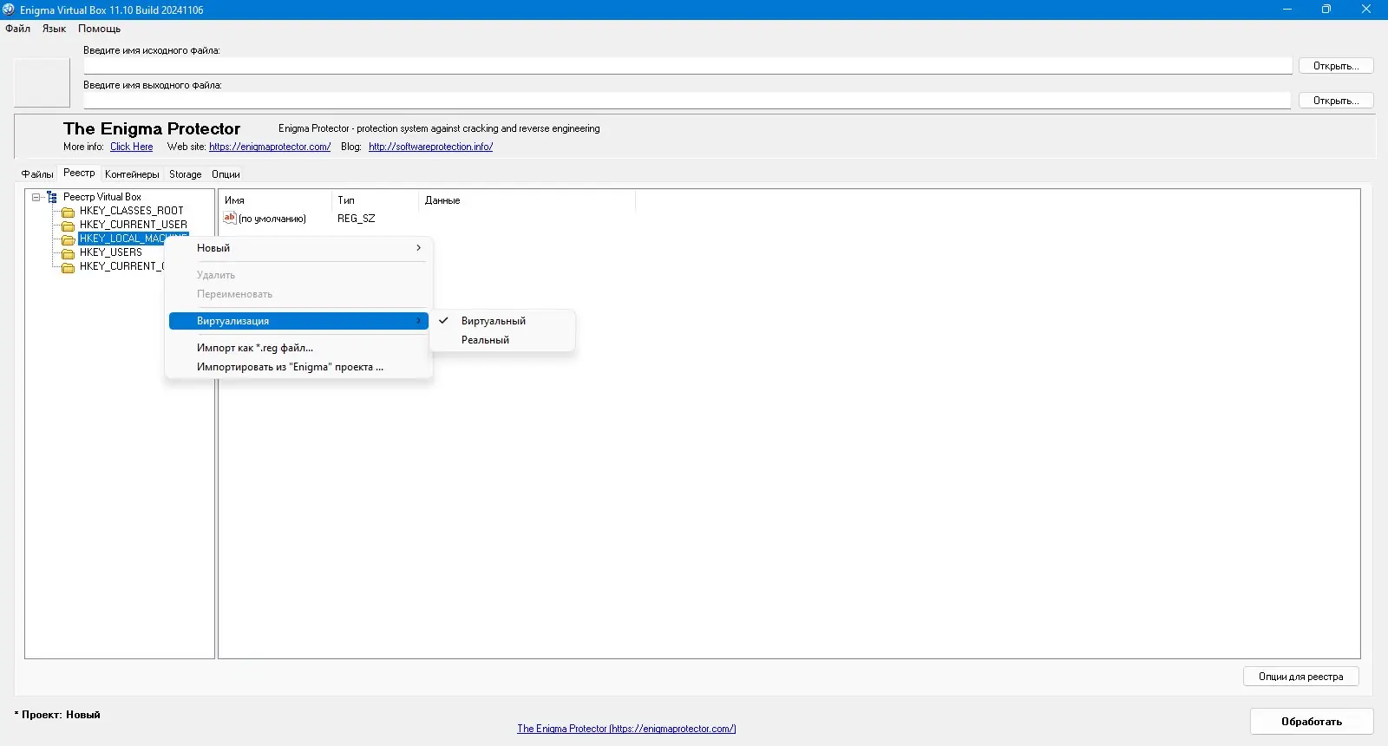Image resolution: width=1388 pixels, height=746 pixels.
Task: Click the HKEY_LOCAL_MACHINE folder icon
Action: (68, 239)
